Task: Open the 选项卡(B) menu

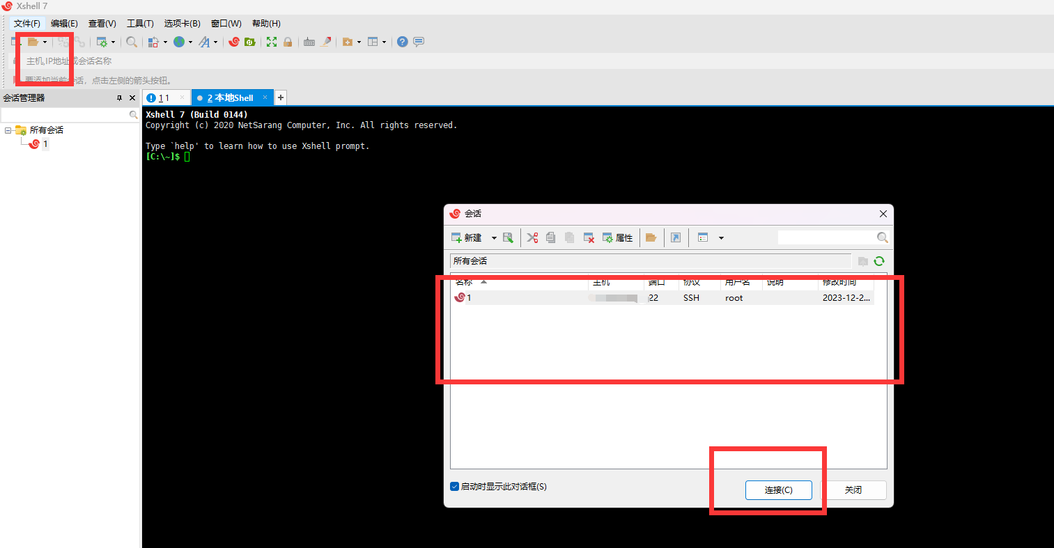Action: point(183,24)
